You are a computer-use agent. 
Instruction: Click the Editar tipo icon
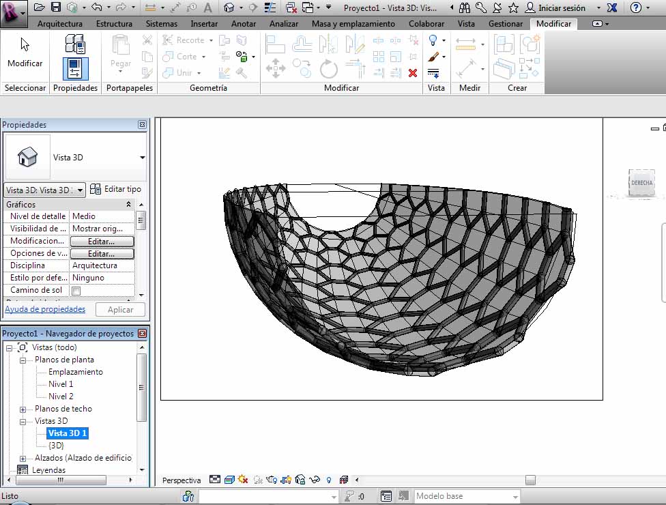96,189
